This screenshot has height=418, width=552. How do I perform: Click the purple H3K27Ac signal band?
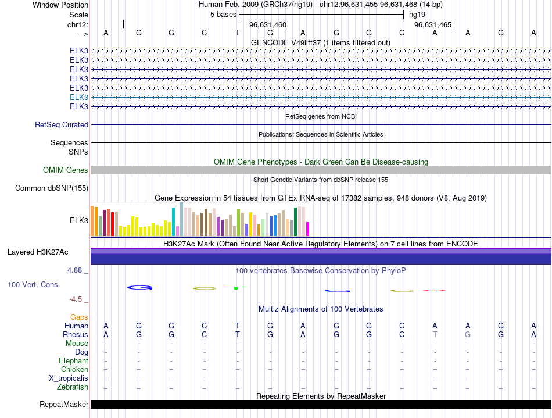(321, 256)
